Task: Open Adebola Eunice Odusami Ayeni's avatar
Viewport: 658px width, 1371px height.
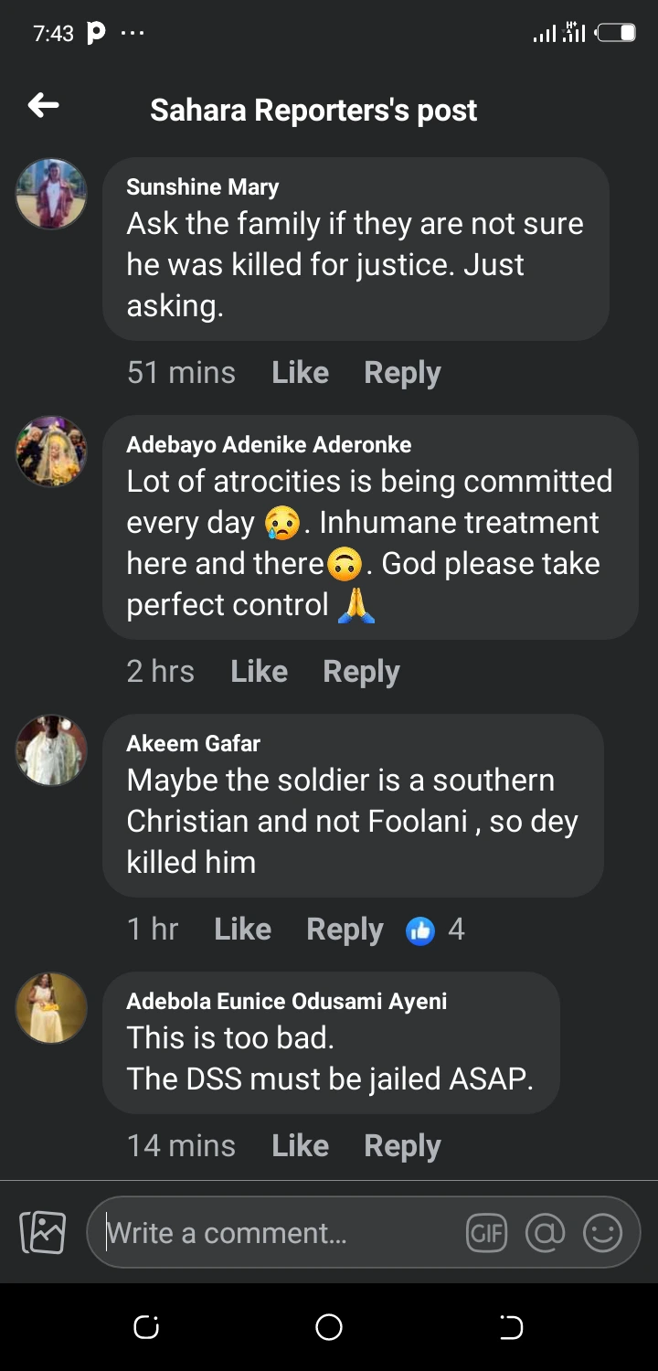Action: pyautogui.click(x=51, y=1008)
